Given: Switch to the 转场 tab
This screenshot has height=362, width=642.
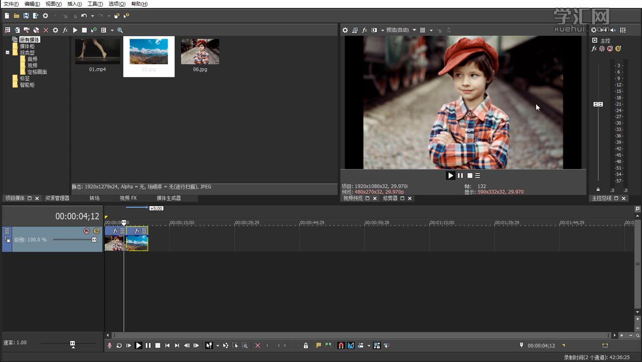Looking at the screenshot, I should coord(94,198).
